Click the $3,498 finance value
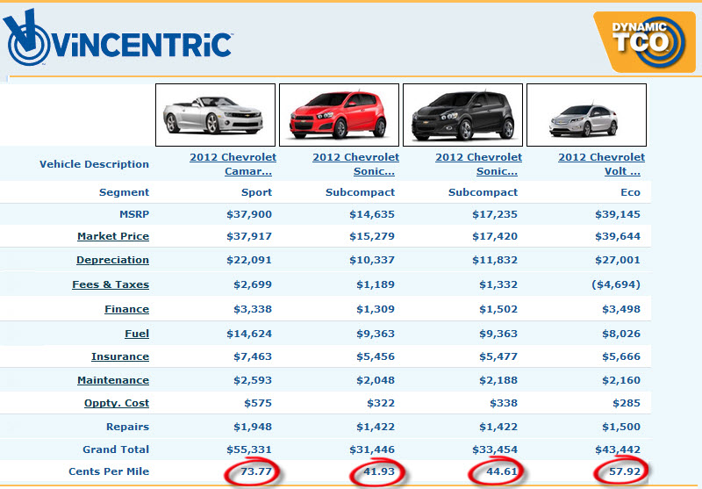 point(621,309)
